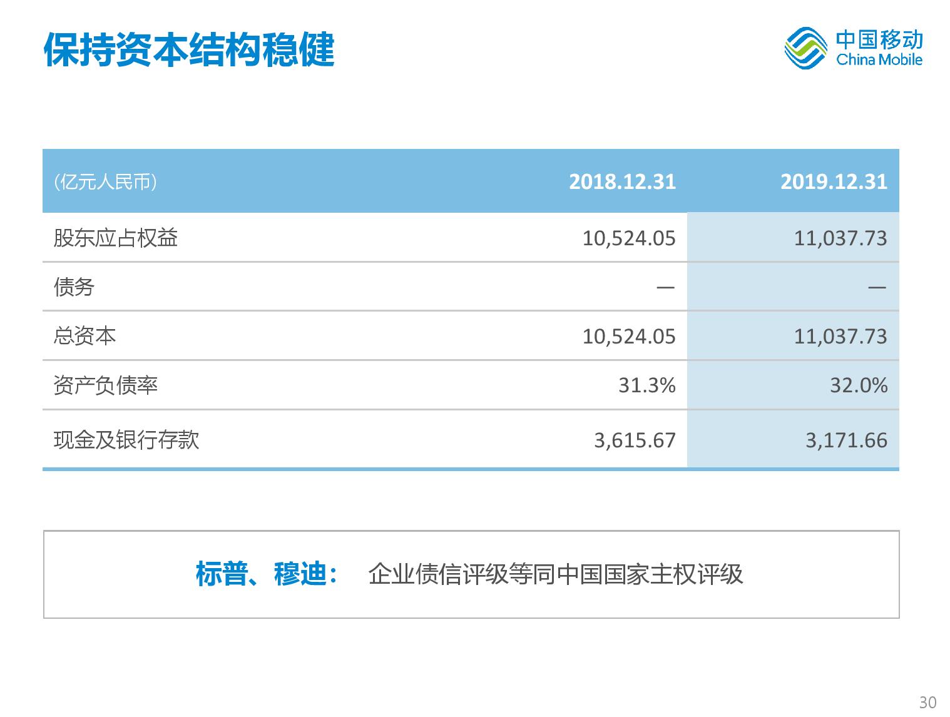Image resolution: width=950 pixels, height=717 pixels.
Task: Click the 32.0% ratio value
Action: [859, 385]
